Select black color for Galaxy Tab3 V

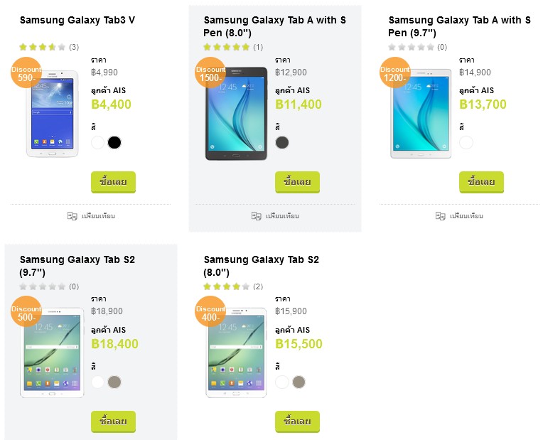(114, 142)
